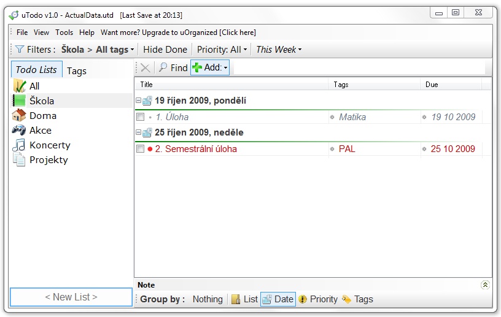Click the Upgrade to uOrganized link
The height and width of the screenshot is (317, 501).
(178, 32)
